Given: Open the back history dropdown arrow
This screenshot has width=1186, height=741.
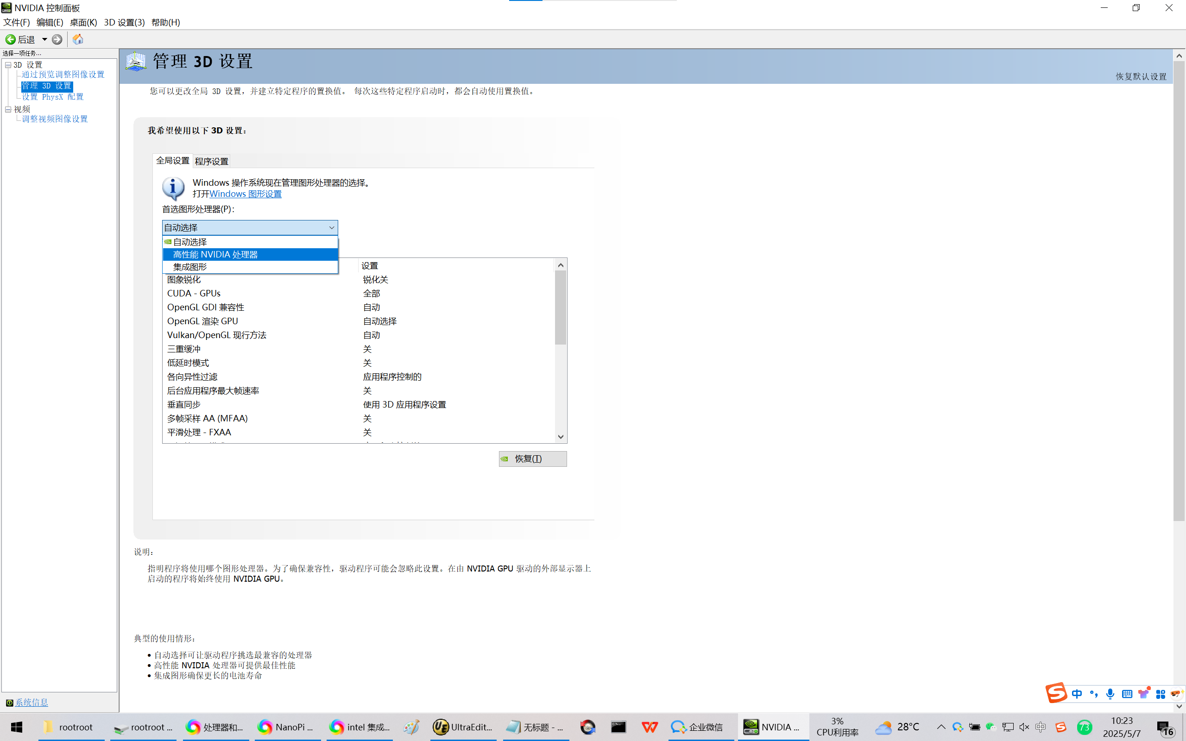Looking at the screenshot, I should pos(44,39).
